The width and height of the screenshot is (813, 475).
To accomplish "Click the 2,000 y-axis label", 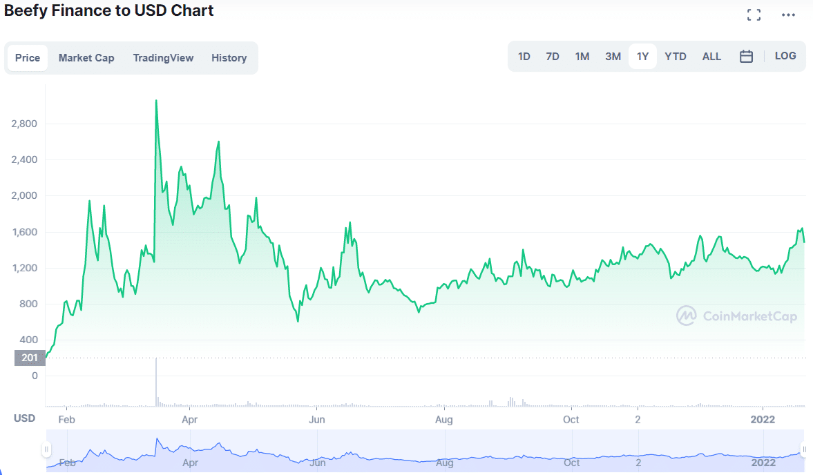I will [x=24, y=196].
